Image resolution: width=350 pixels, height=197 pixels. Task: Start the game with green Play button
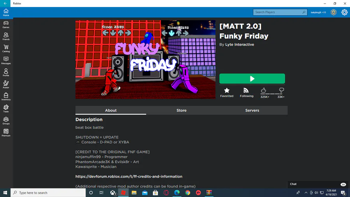pos(252,79)
